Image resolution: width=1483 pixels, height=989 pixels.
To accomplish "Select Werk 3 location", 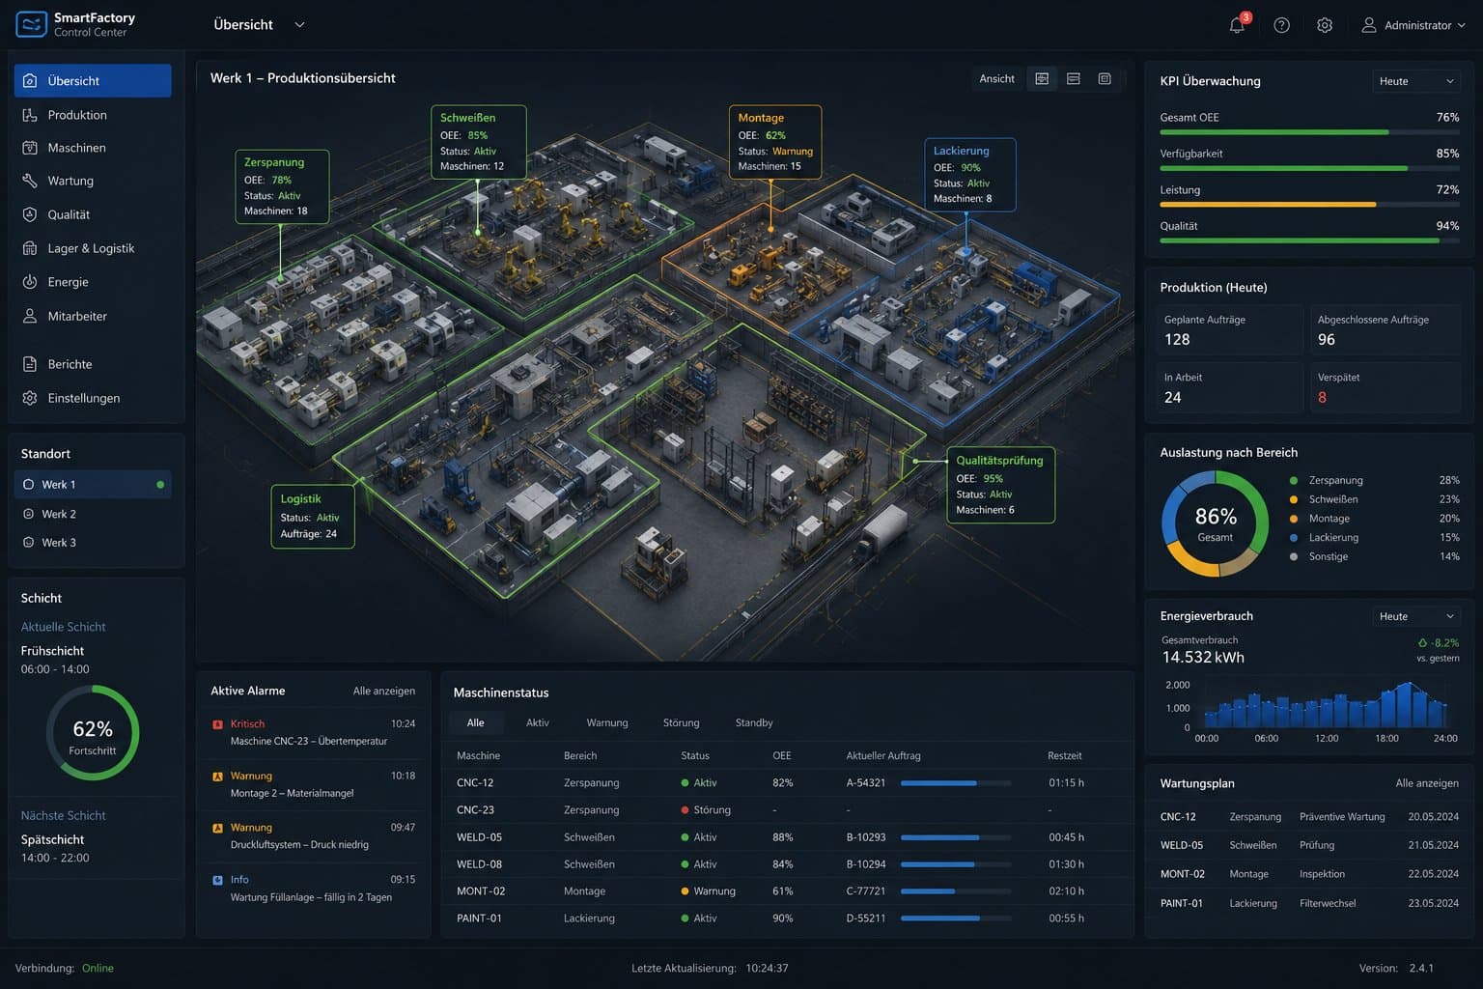I will point(93,543).
